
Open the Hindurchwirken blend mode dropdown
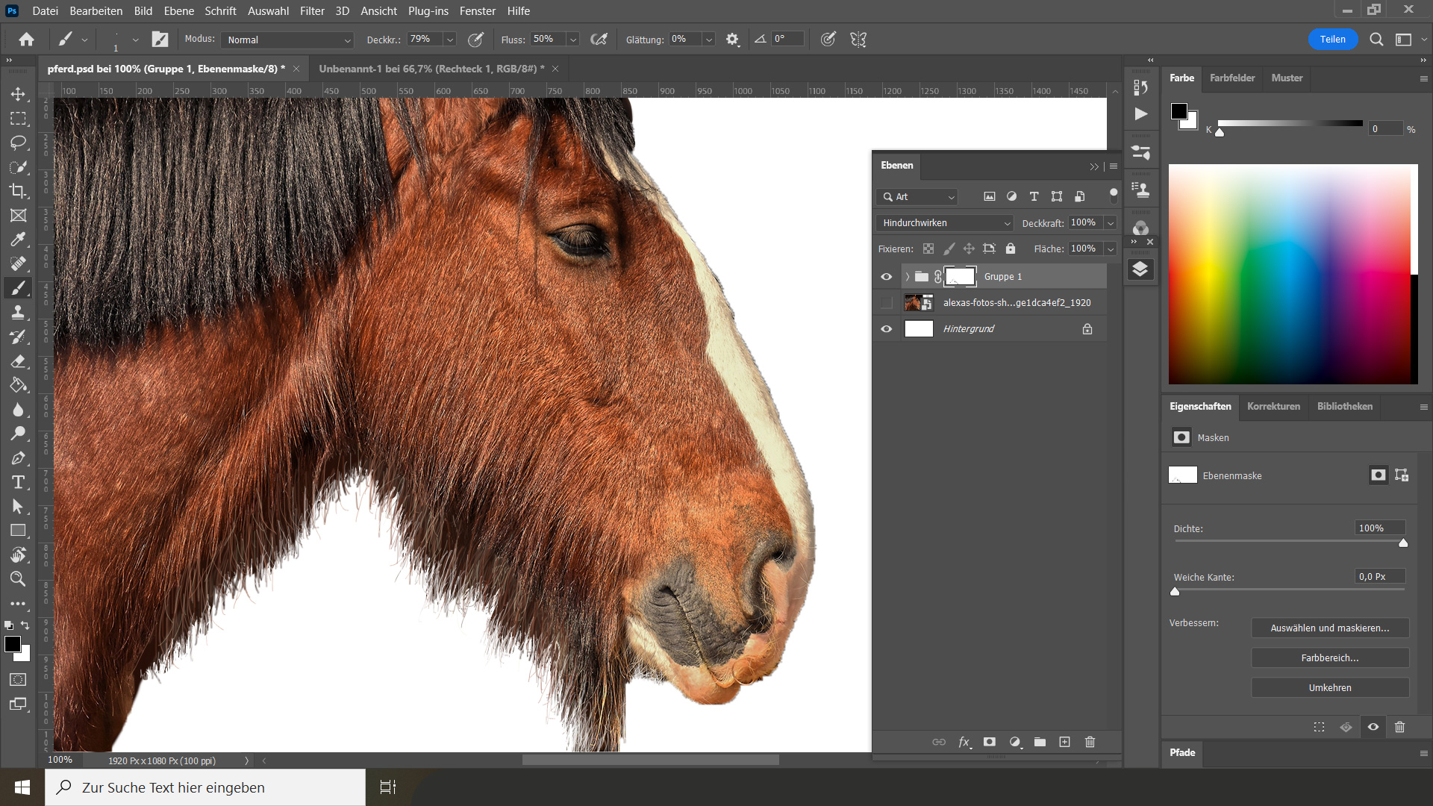pyautogui.click(x=944, y=223)
